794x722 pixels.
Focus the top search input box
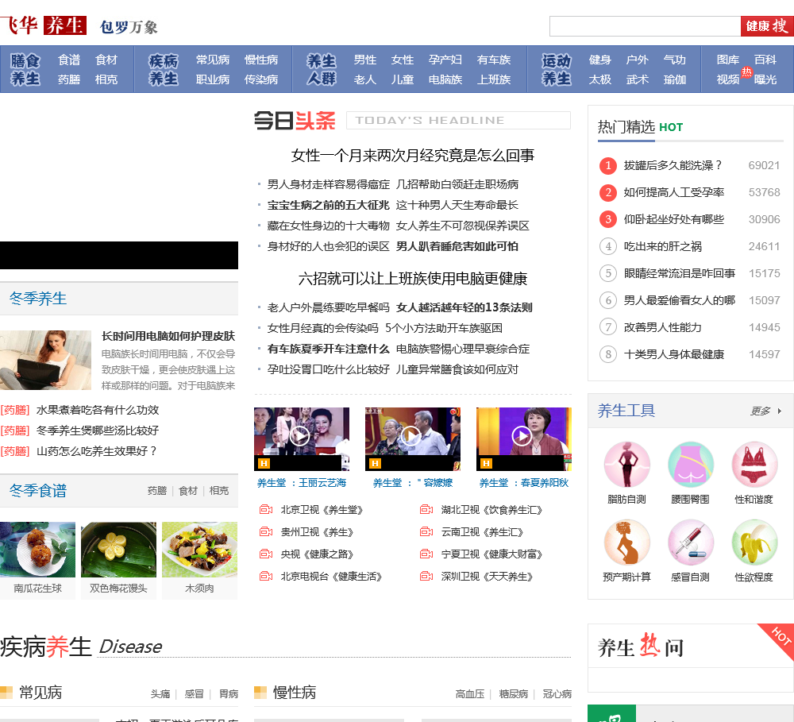645,26
